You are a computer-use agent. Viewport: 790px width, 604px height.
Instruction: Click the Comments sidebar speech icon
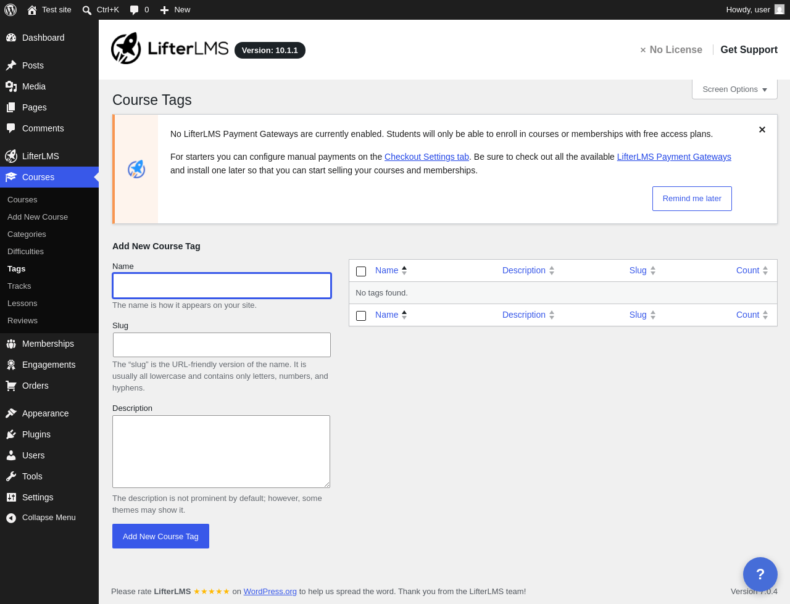[11, 128]
